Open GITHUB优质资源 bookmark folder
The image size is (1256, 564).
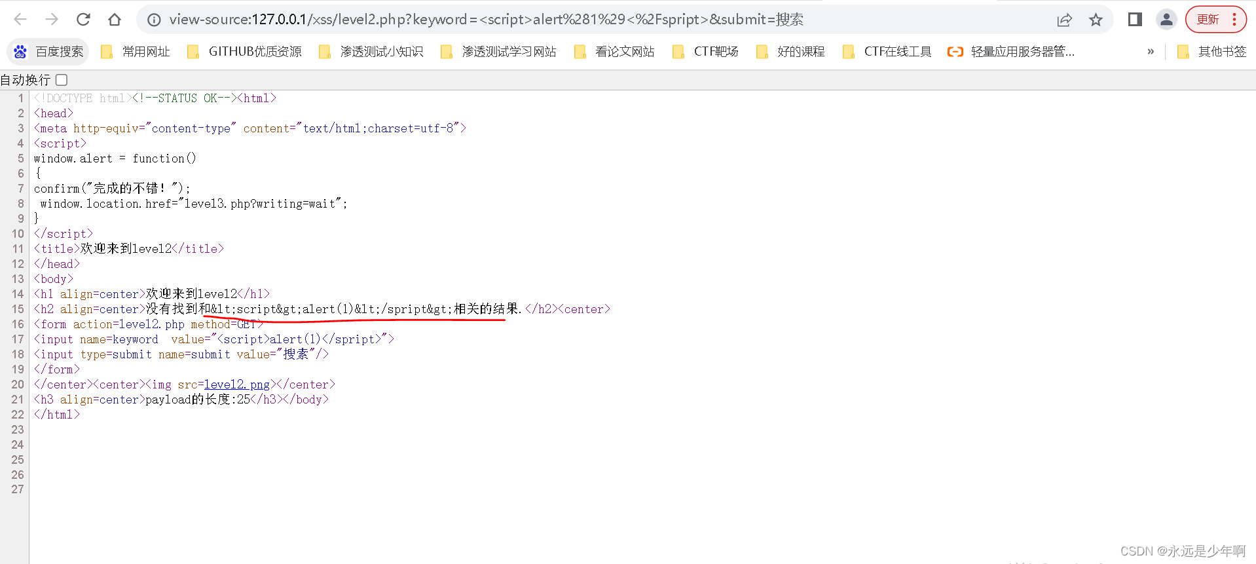244,52
